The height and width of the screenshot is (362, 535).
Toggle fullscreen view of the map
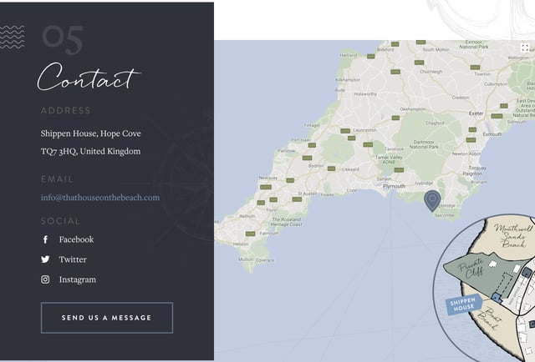525,48
